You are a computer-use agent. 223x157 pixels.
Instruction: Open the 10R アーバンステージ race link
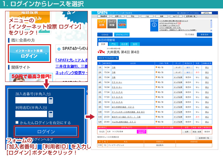pos(128,112)
